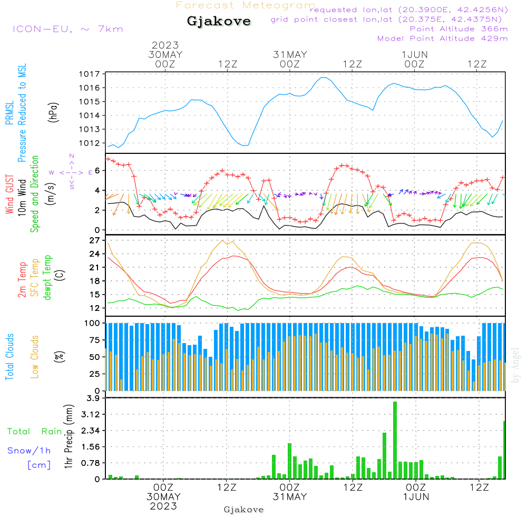Click the '10m Wind' label
Image resolution: width=527 pixels, height=527 pixels.
(x=22, y=198)
